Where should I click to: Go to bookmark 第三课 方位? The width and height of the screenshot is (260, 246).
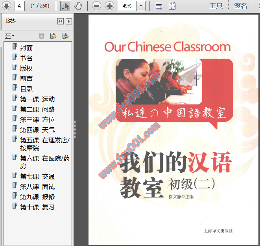point(37,120)
